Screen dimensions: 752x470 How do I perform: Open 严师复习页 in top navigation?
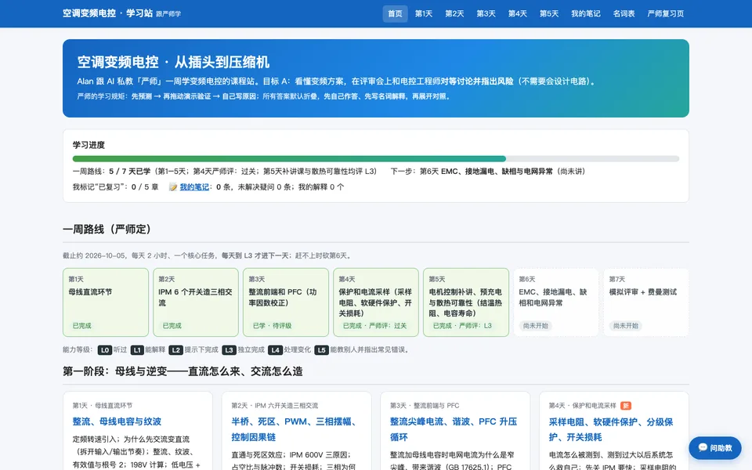coord(666,13)
